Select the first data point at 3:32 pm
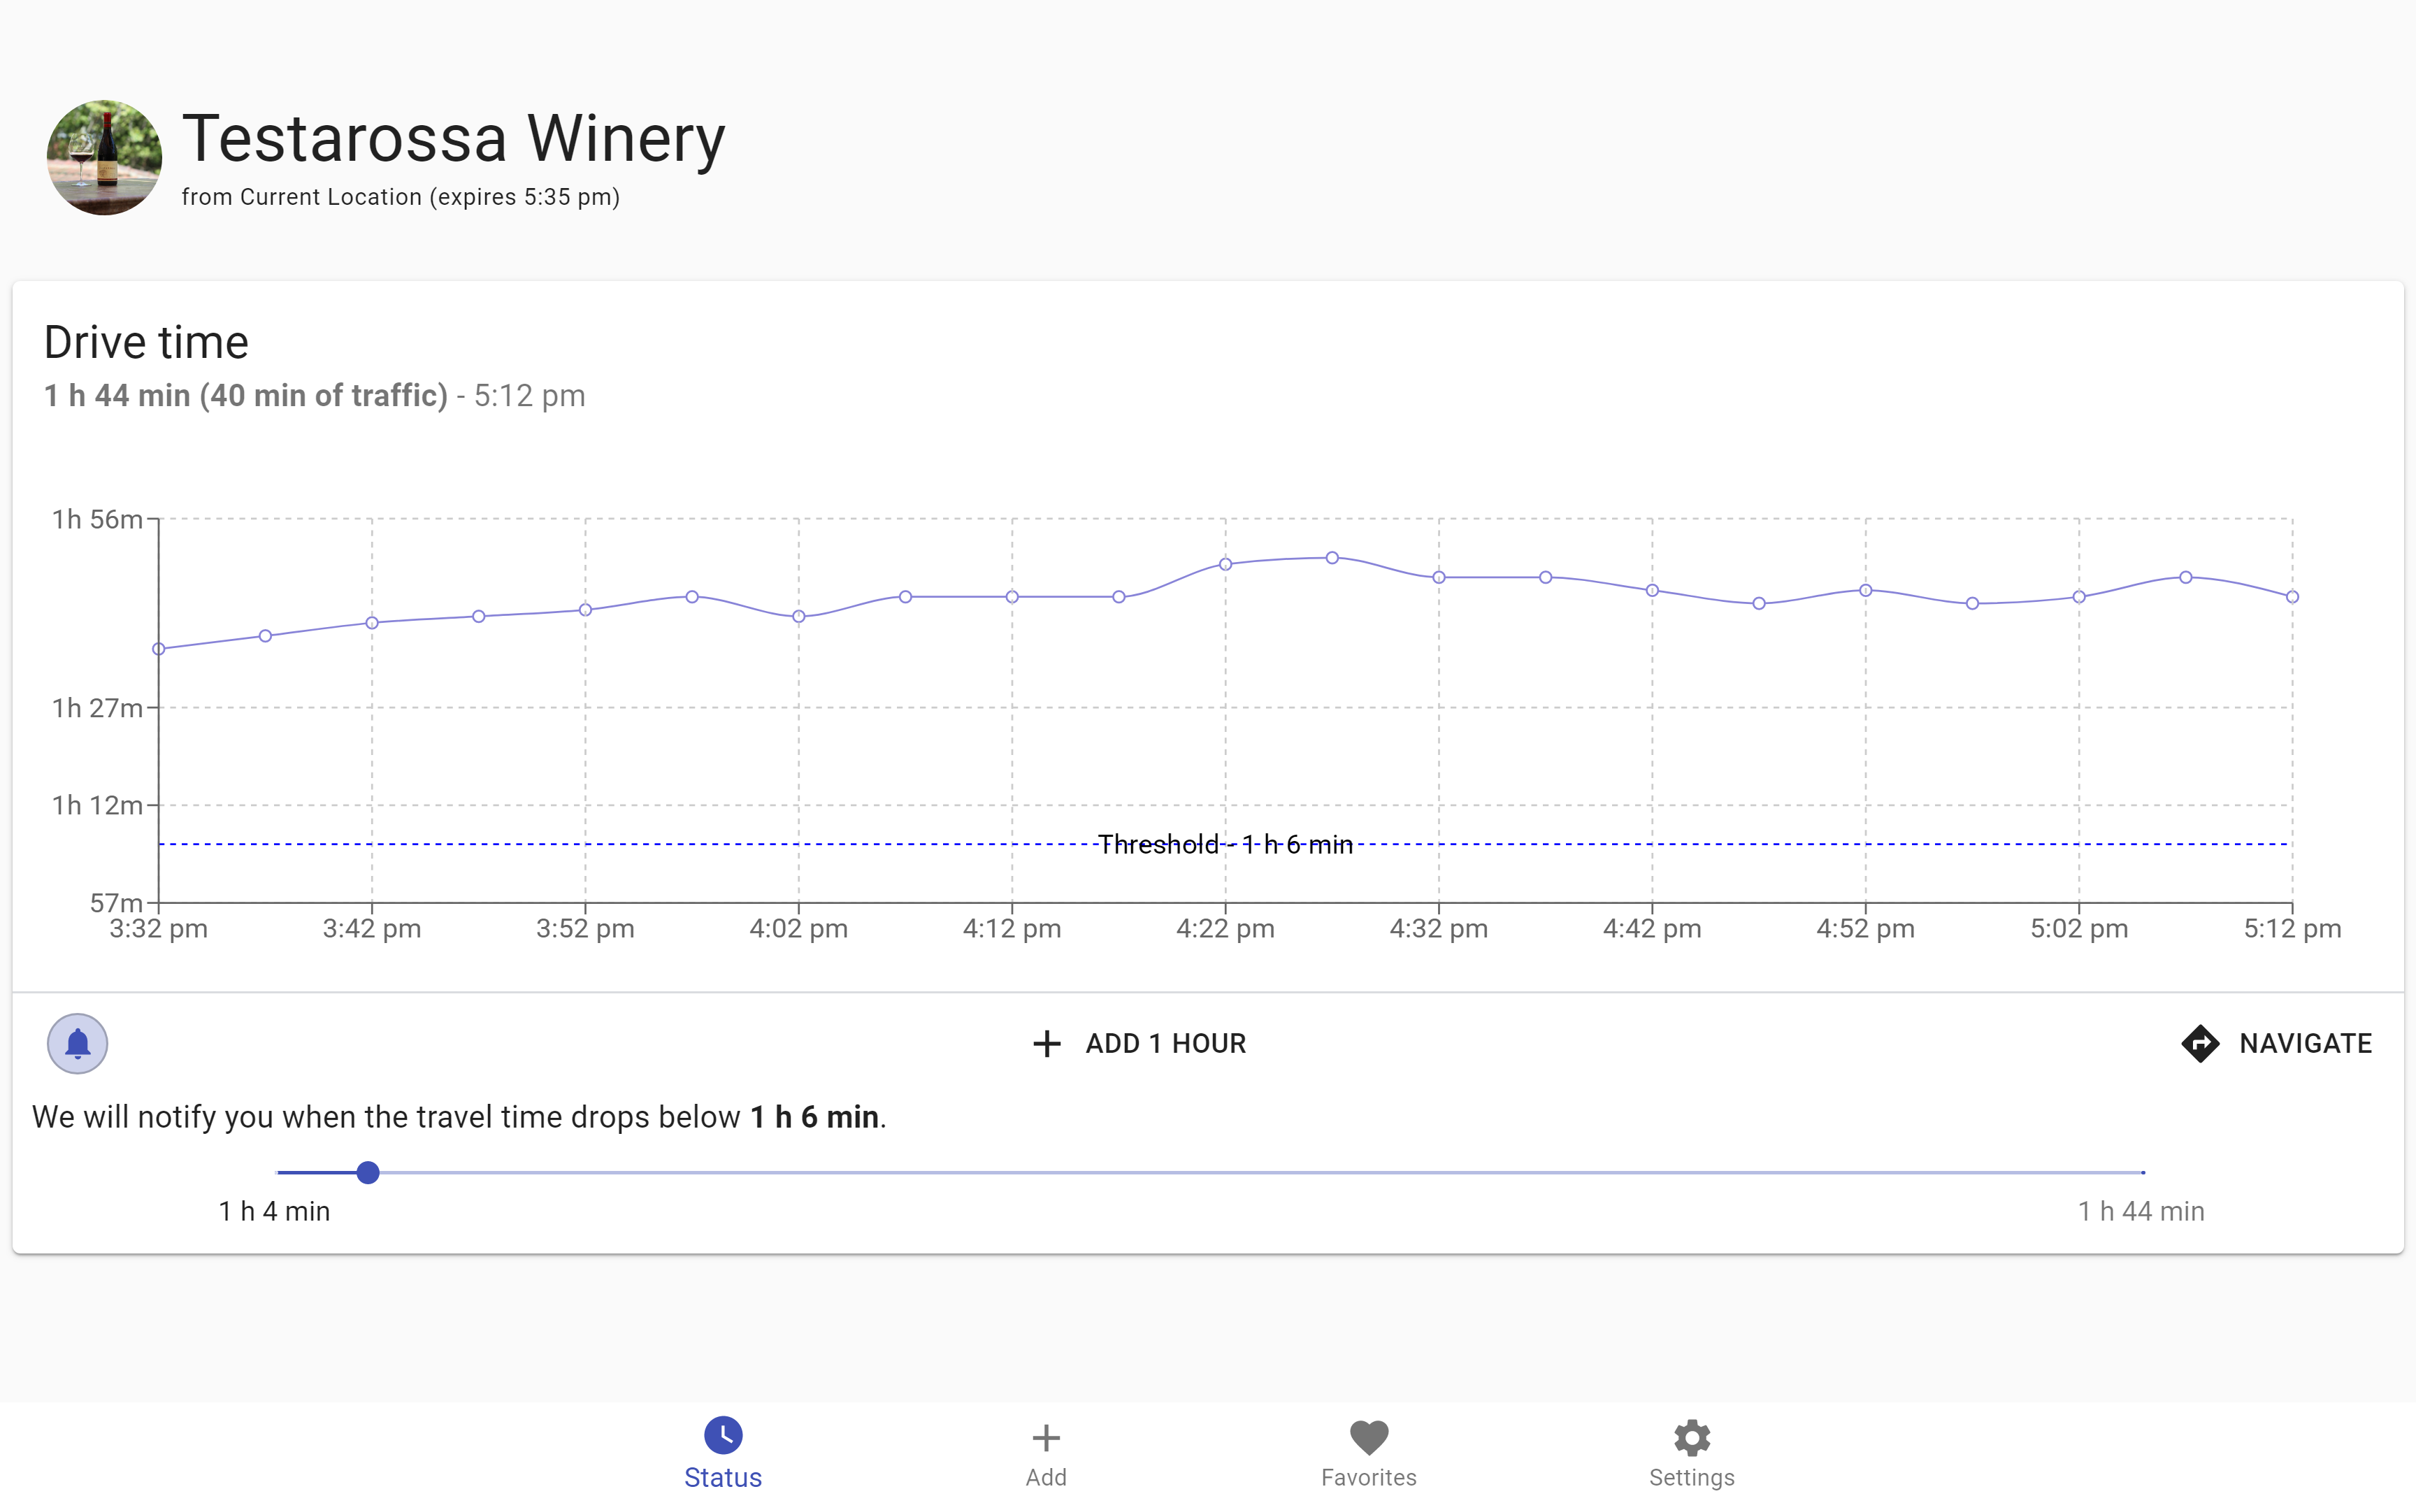The image size is (2416, 1510). coord(159,649)
